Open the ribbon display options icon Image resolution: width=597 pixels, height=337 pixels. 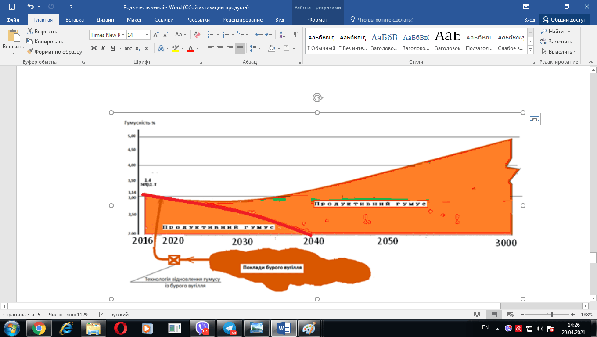(526, 7)
